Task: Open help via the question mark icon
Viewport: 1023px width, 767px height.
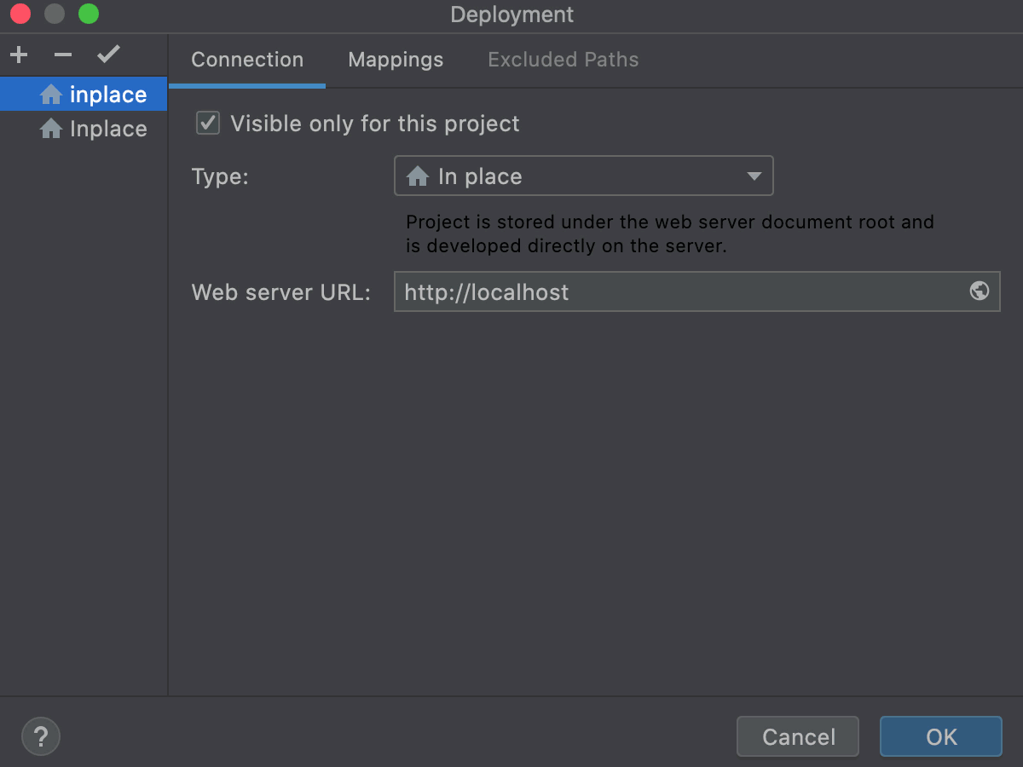Action: pos(40,735)
